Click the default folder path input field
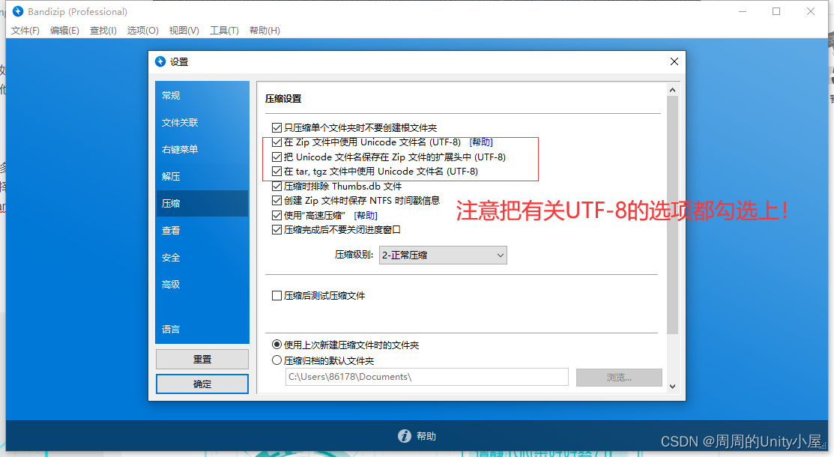The height and width of the screenshot is (457, 834). point(426,377)
